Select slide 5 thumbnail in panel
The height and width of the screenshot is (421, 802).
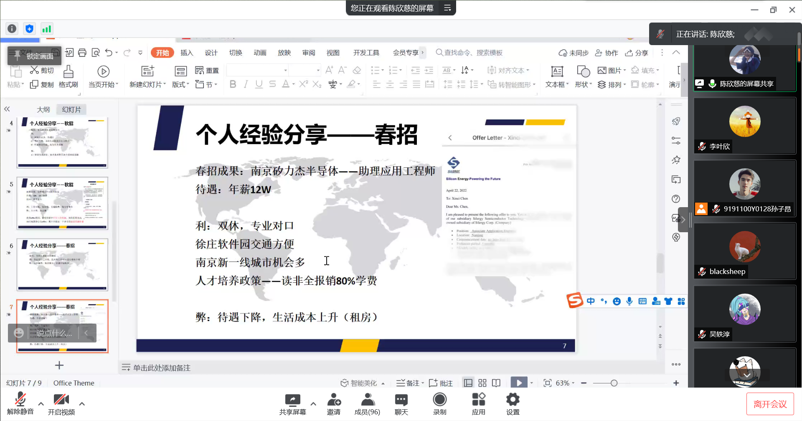62,203
